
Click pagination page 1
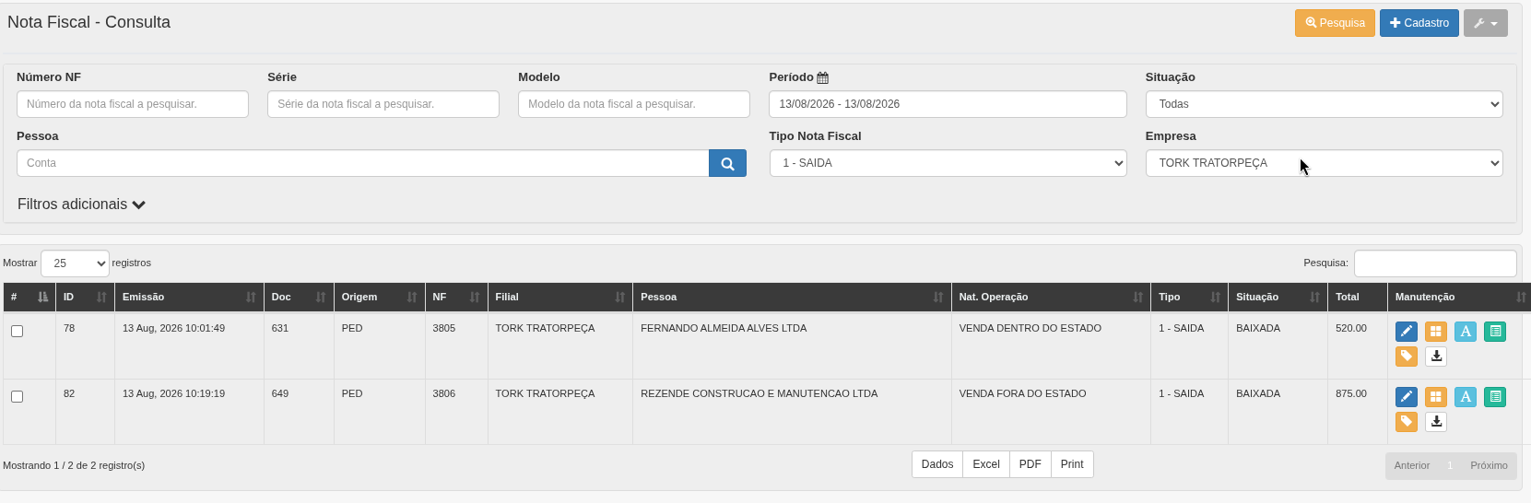[x=1450, y=465]
